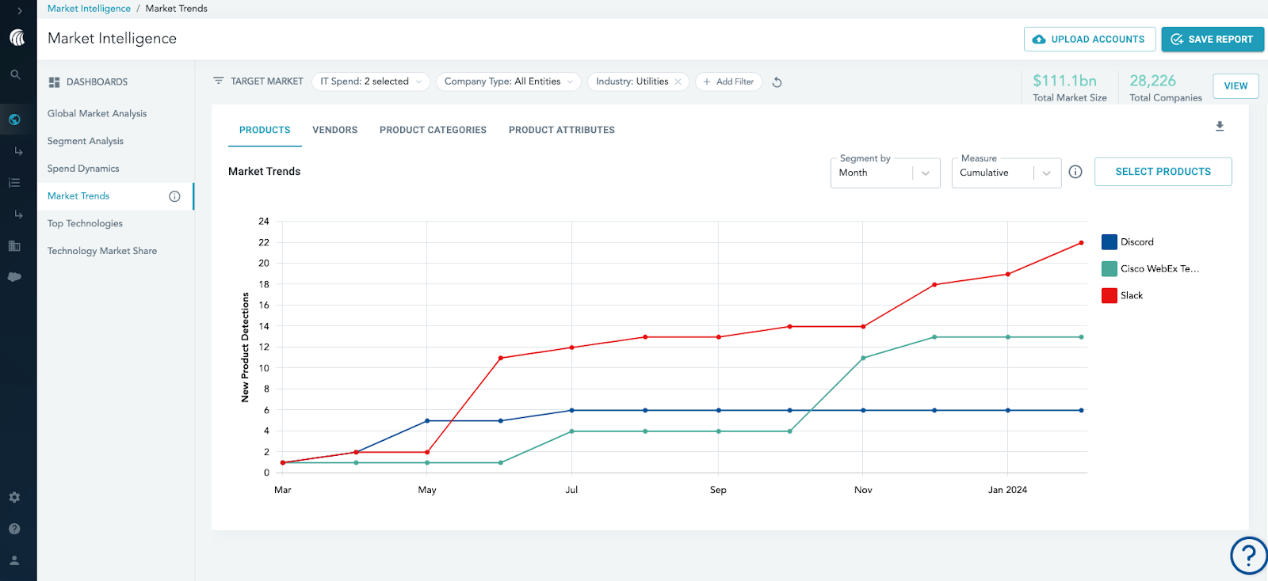
Task: Click the settings gear icon in sidebar
Action: 14,497
